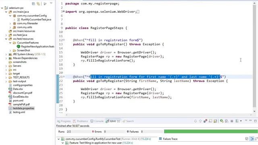Viewport: 258px width, 145px height.
Task: Open Package Explorer view menu triangle
Action: 51,3
